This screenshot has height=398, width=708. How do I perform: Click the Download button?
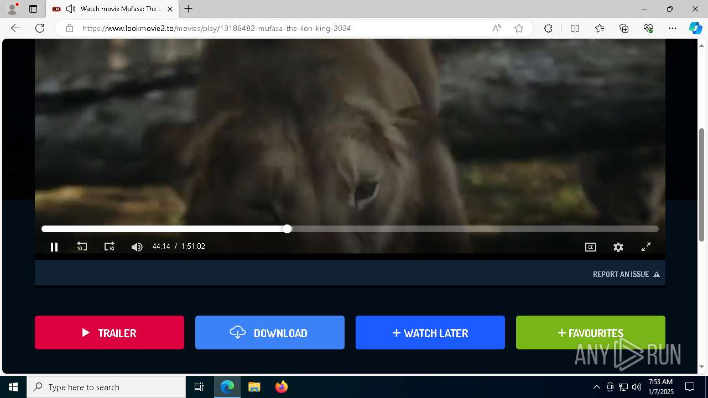(x=270, y=333)
